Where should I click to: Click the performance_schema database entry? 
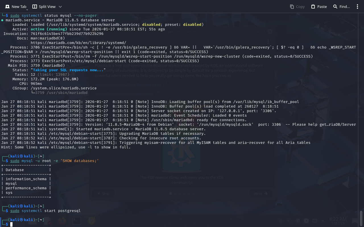pos(26,188)
